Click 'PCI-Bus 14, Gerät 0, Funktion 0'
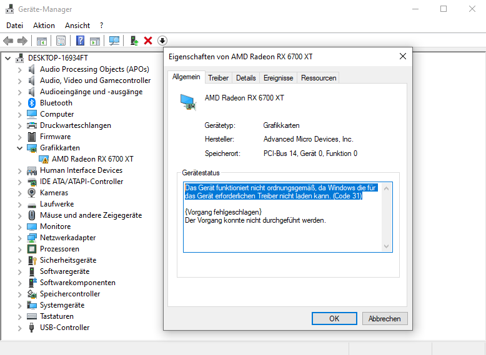 (310, 153)
